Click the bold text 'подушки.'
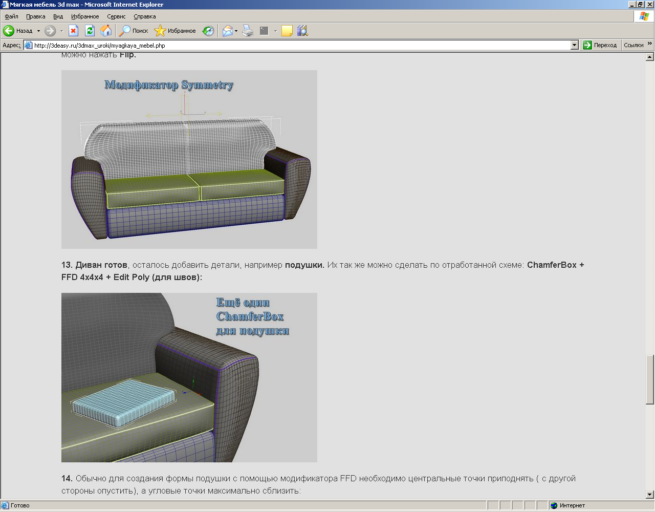Image resolution: width=655 pixels, height=512 pixels. (304, 265)
